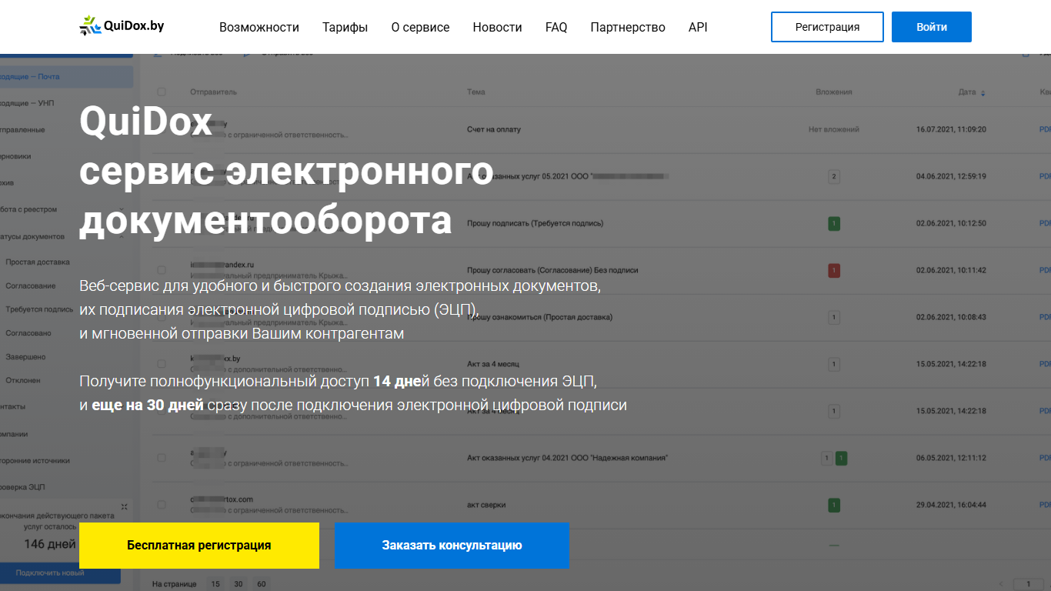
Task: Click the green attachment badge in the 'Прошу подписать' row
Action: [x=834, y=223]
